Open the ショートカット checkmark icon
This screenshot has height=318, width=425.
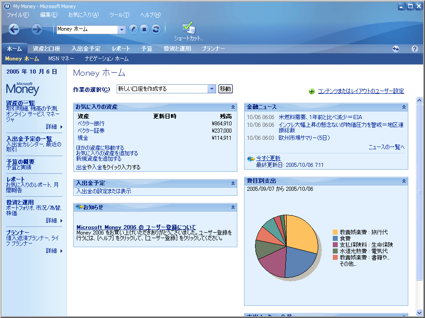[x=189, y=28]
